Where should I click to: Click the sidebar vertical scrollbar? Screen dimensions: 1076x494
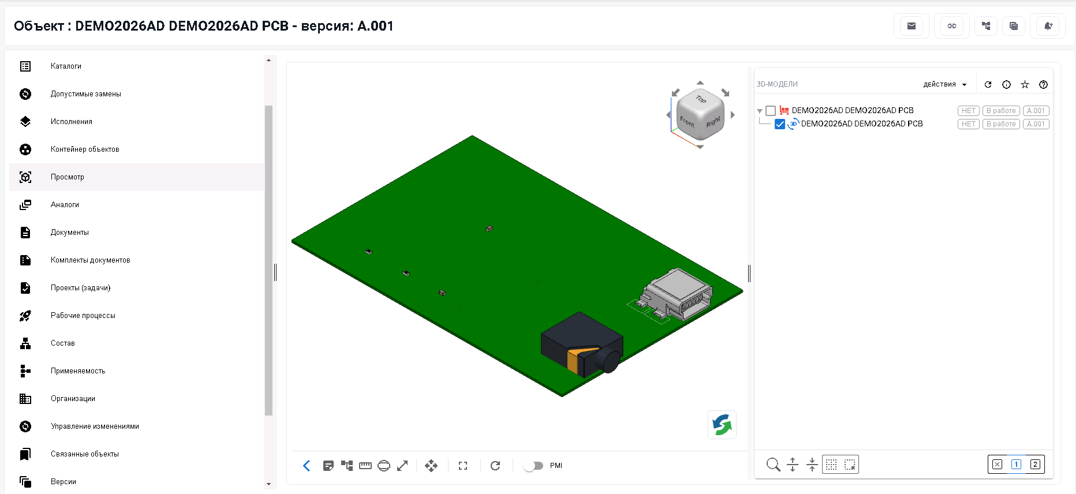[268, 260]
